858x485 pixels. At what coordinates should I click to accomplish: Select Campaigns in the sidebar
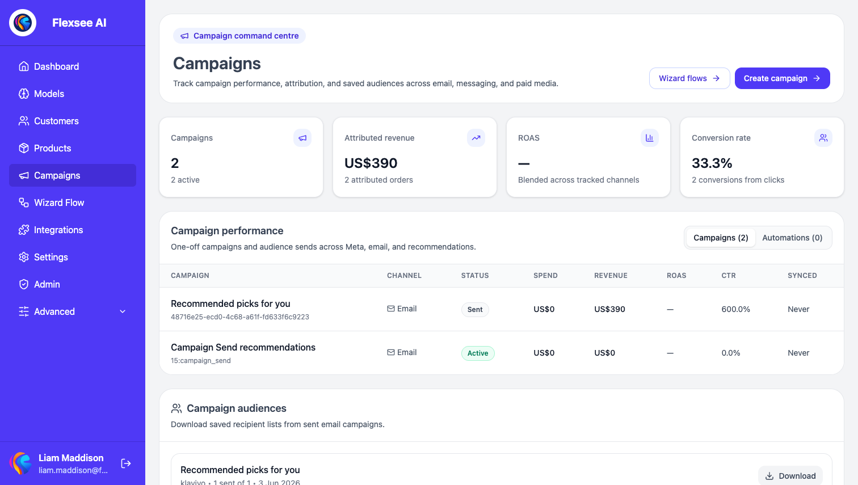(73, 175)
